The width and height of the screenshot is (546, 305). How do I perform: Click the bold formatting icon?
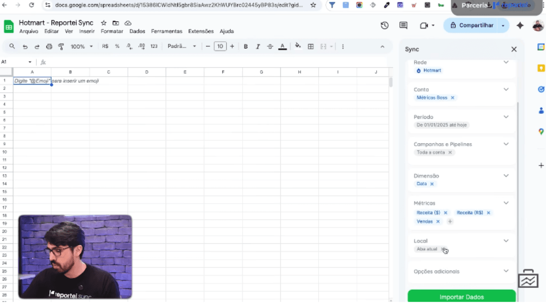click(246, 46)
